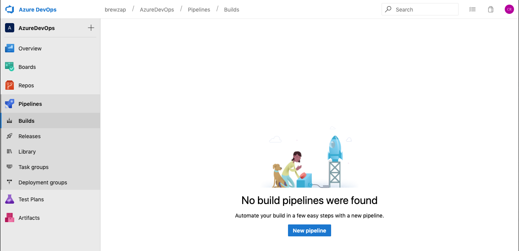
Task: Click the New pipeline button
Action: click(309, 231)
